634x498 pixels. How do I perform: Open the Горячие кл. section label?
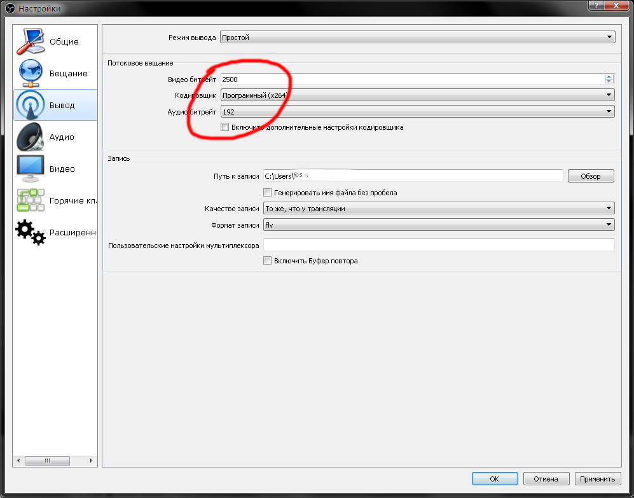pyautogui.click(x=72, y=200)
